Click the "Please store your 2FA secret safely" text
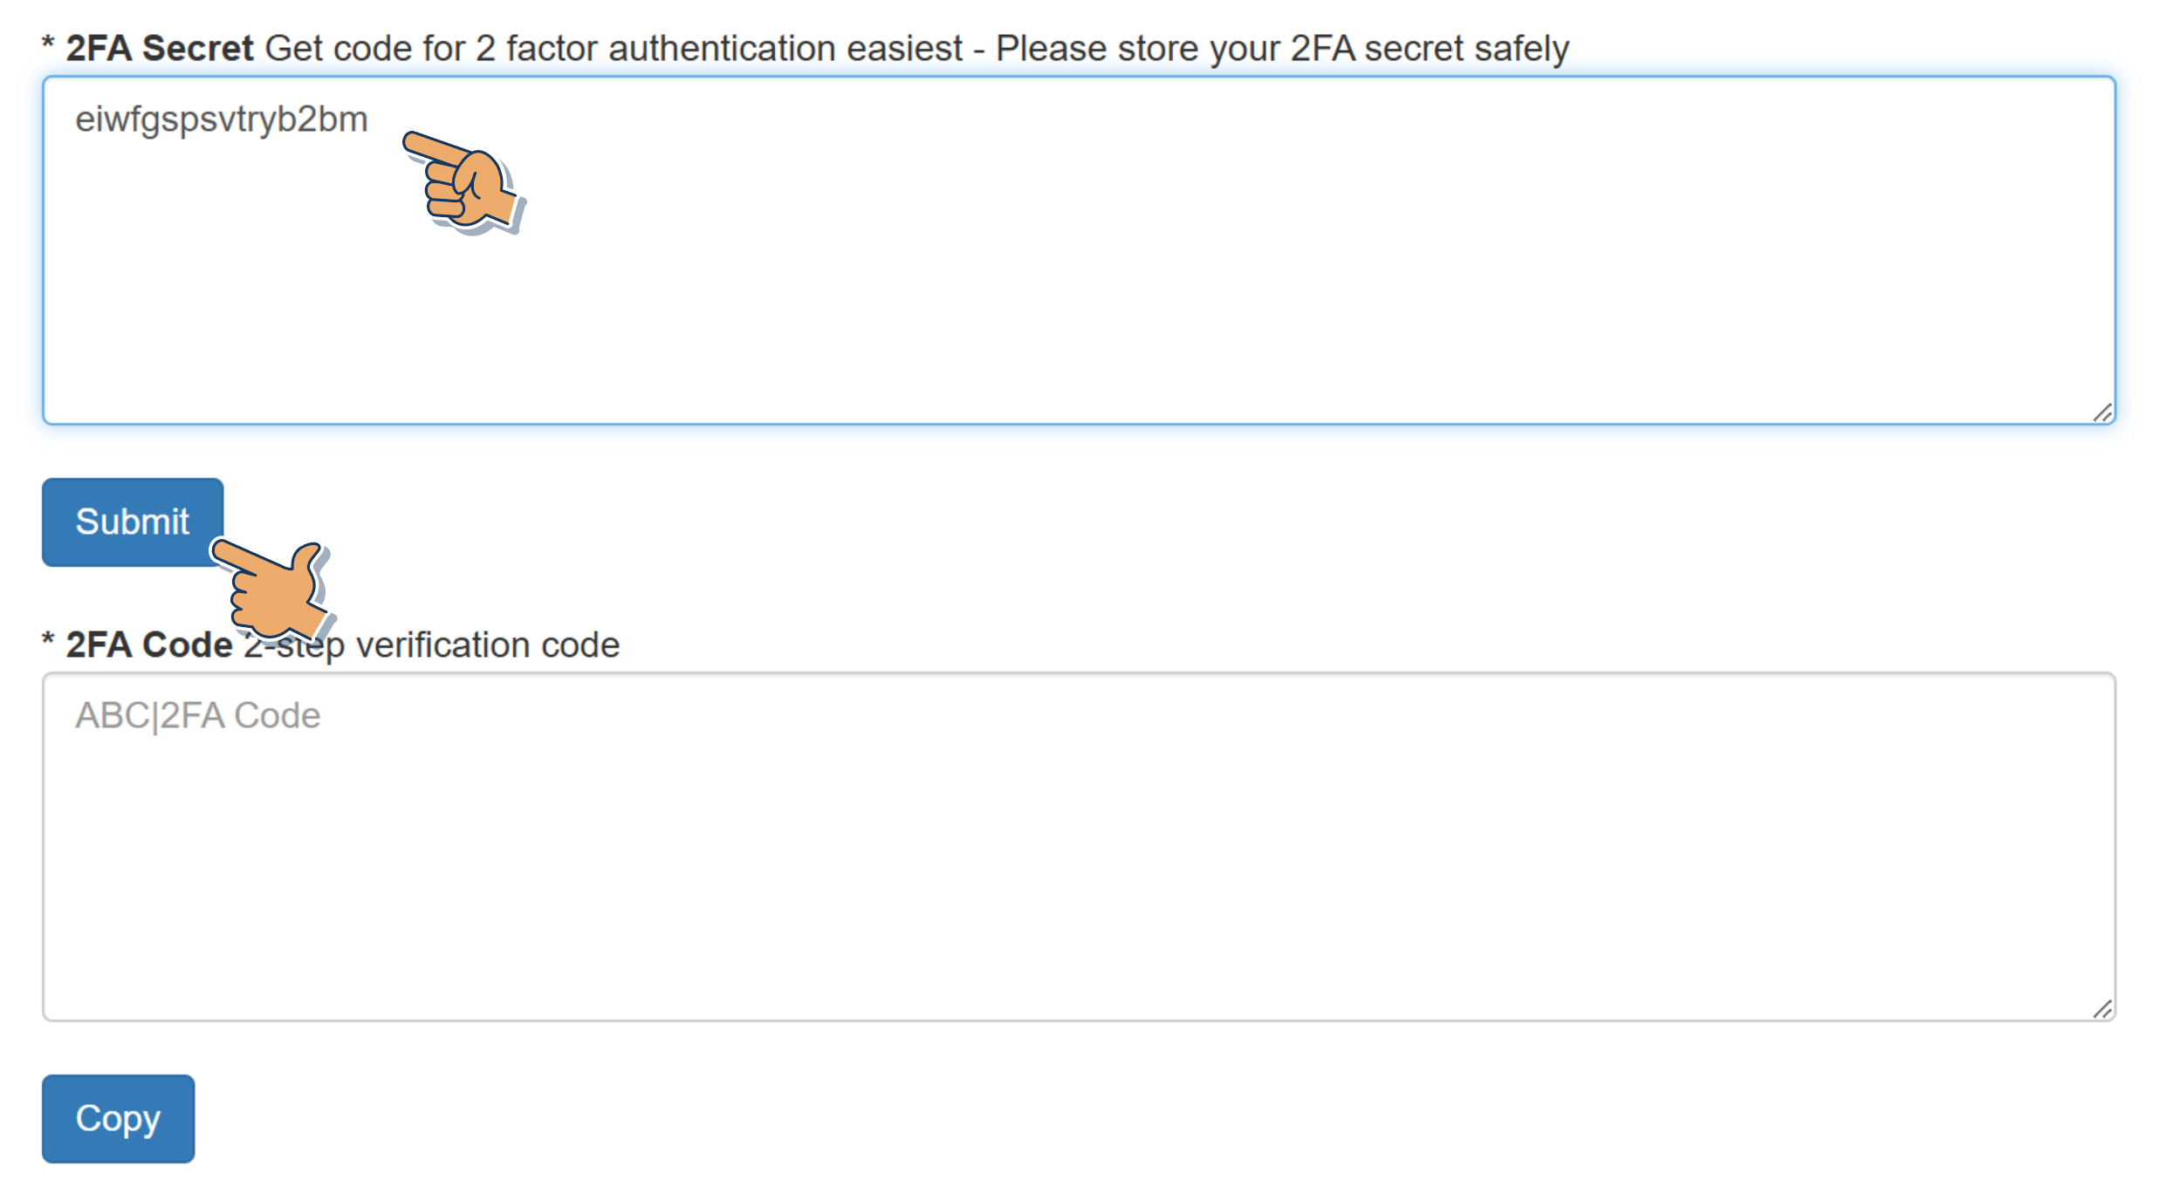Image resolution: width=2167 pixels, height=1187 pixels. pyautogui.click(x=1282, y=48)
